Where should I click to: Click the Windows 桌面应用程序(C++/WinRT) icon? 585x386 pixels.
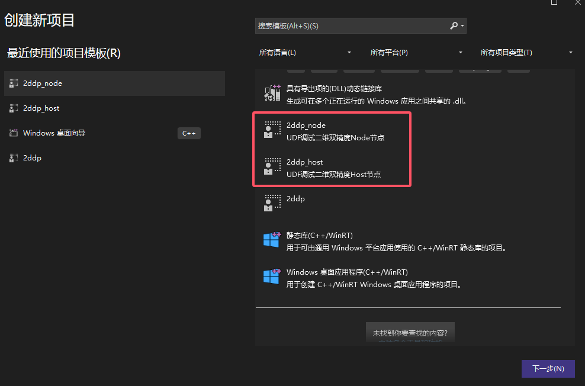pos(271,276)
